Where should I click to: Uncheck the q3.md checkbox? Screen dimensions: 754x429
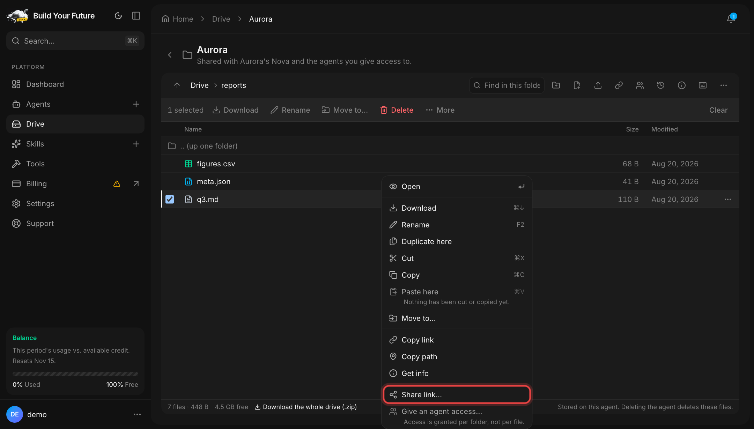170,200
